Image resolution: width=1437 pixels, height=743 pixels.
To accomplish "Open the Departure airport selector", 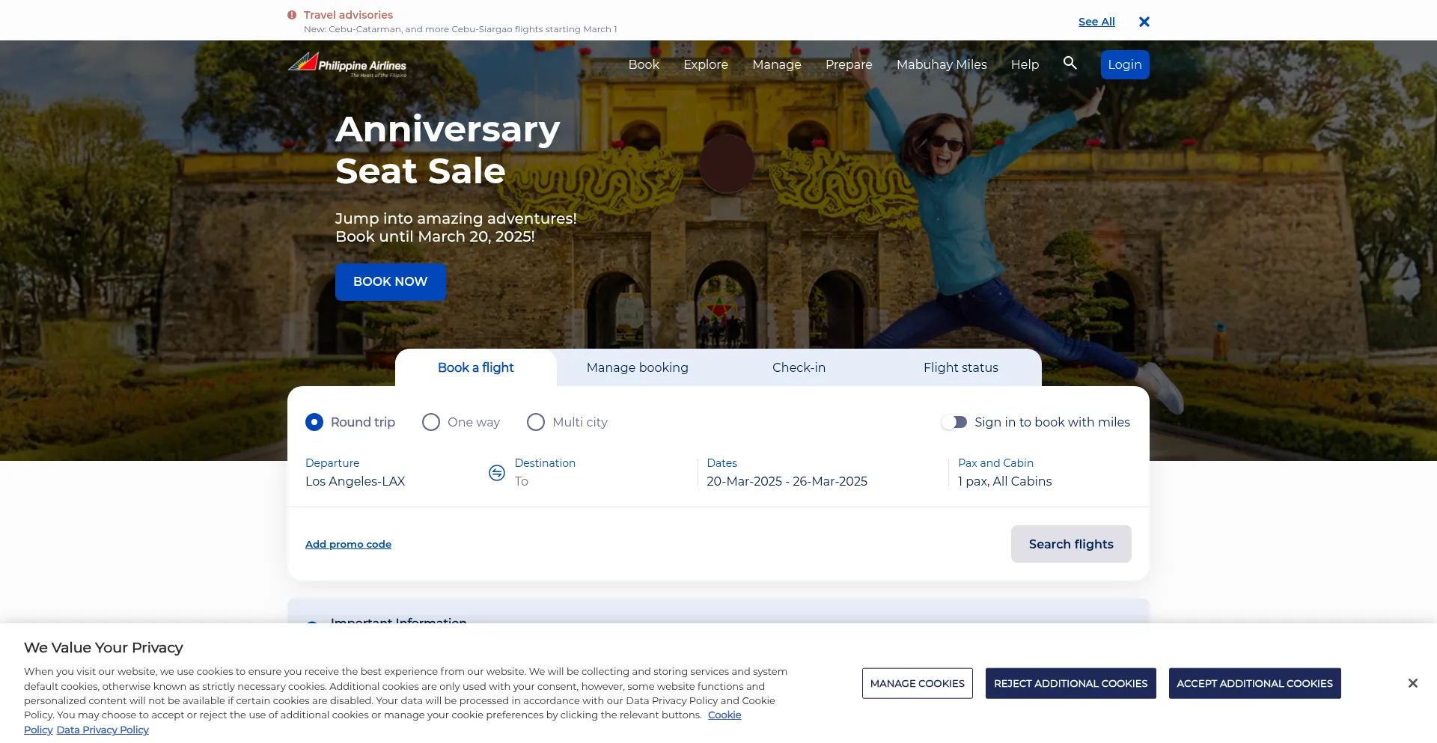I will click(355, 481).
